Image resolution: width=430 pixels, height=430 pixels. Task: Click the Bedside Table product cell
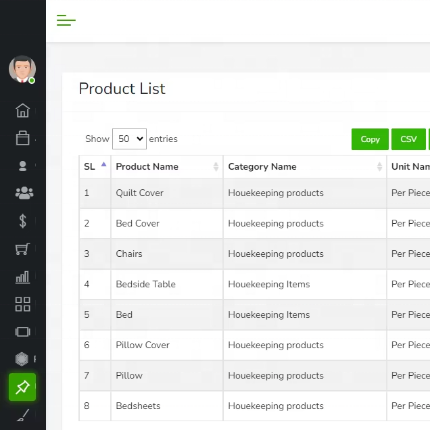[x=145, y=285]
